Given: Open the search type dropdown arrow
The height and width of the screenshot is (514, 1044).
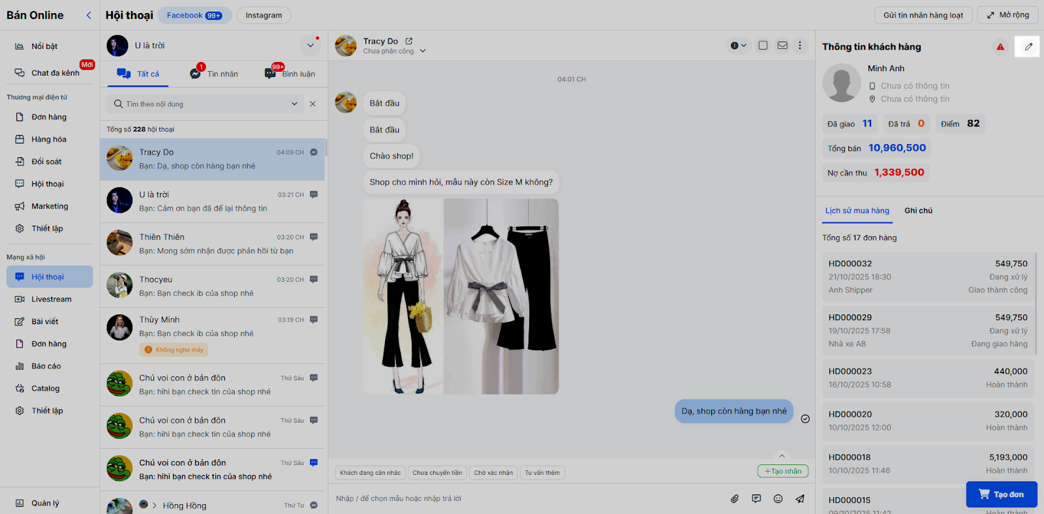Looking at the screenshot, I should [x=294, y=104].
